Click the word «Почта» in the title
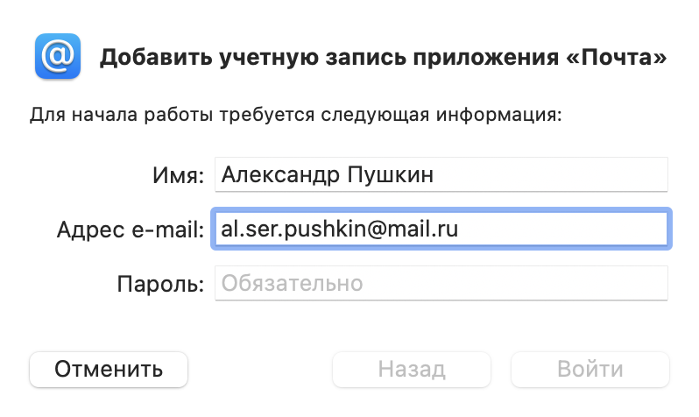 (617, 57)
